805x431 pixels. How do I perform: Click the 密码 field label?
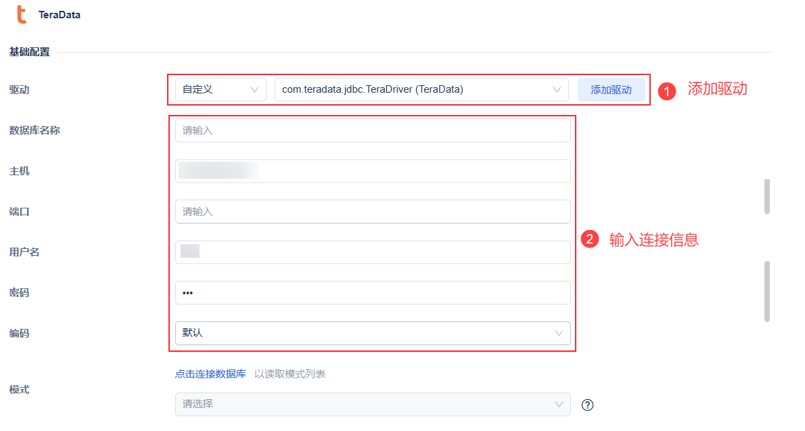(x=19, y=293)
